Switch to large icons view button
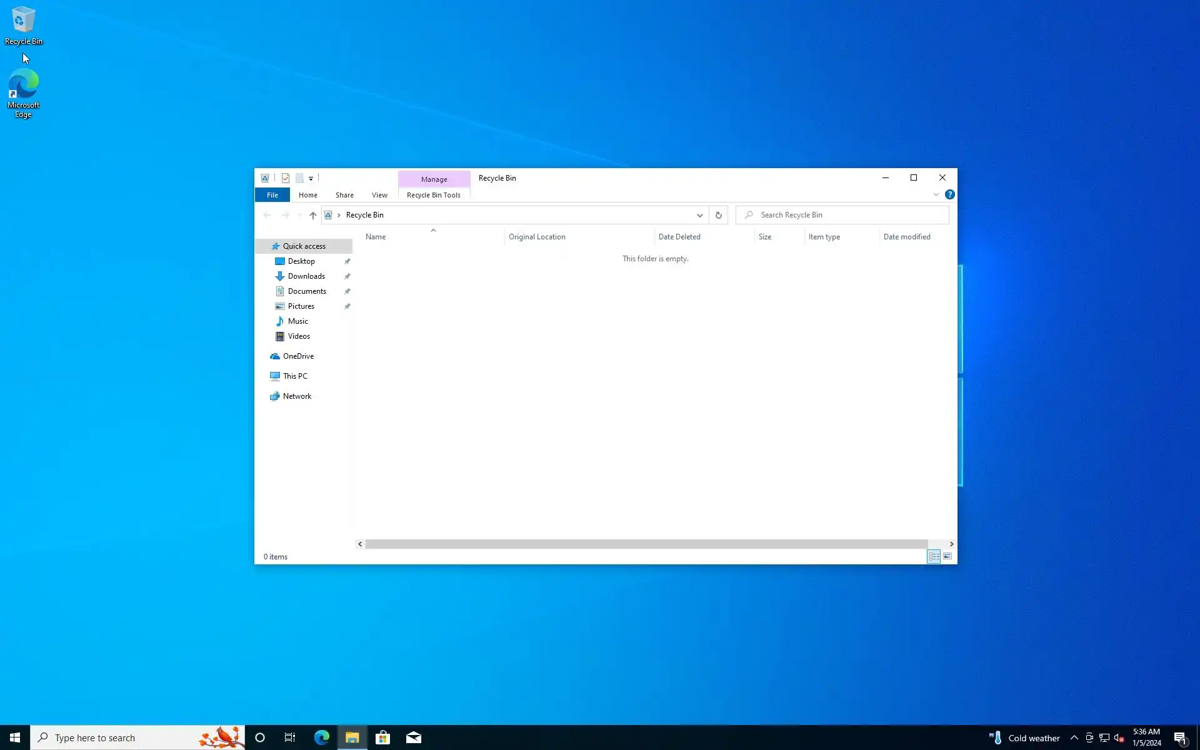The image size is (1200, 750). pyautogui.click(x=947, y=556)
